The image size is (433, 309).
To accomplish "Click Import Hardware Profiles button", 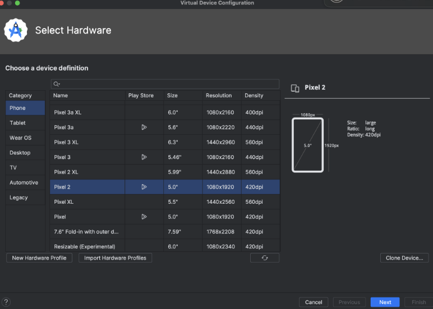I will [115, 257].
